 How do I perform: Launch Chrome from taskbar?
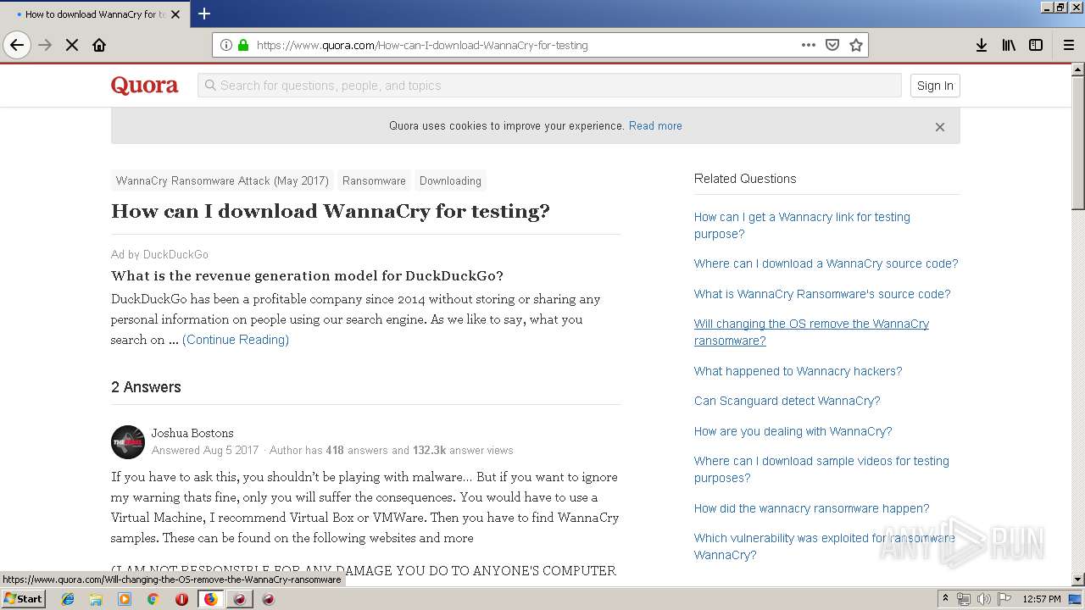[153, 599]
